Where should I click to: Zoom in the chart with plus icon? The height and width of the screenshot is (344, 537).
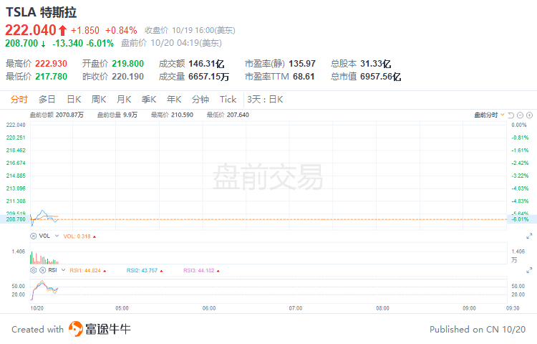pyautogui.click(x=529, y=115)
